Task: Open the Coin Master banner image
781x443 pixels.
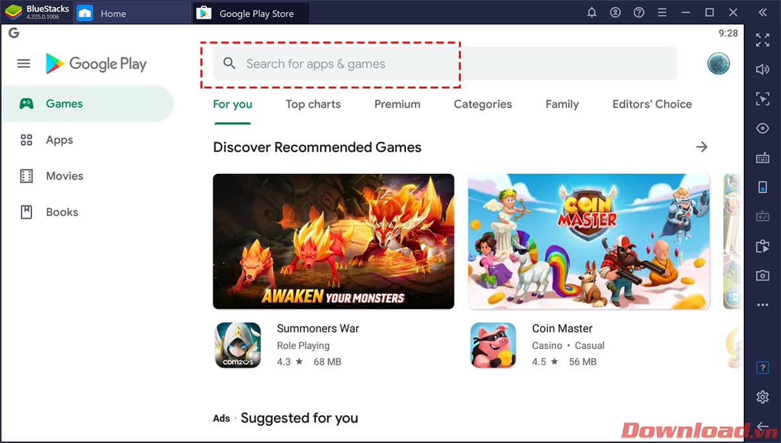Action: [x=589, y=241]
